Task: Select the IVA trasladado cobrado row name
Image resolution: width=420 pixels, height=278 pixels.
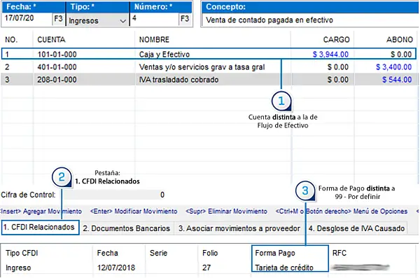Action: [178, 80]
